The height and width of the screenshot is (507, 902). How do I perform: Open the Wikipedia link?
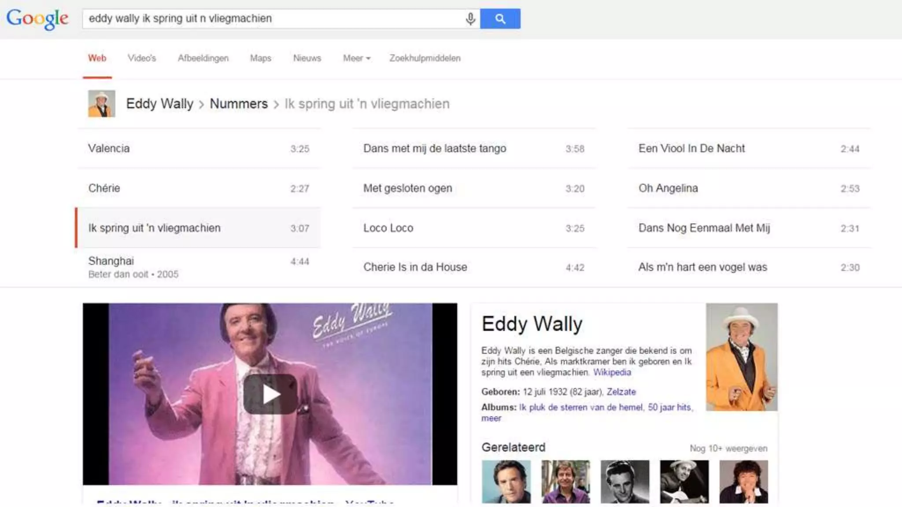(x=612, y=372)
